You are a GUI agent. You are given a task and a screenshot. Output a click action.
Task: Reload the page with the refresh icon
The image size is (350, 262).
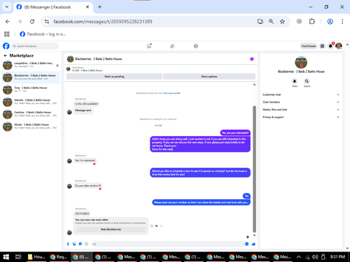coord(32,22)
